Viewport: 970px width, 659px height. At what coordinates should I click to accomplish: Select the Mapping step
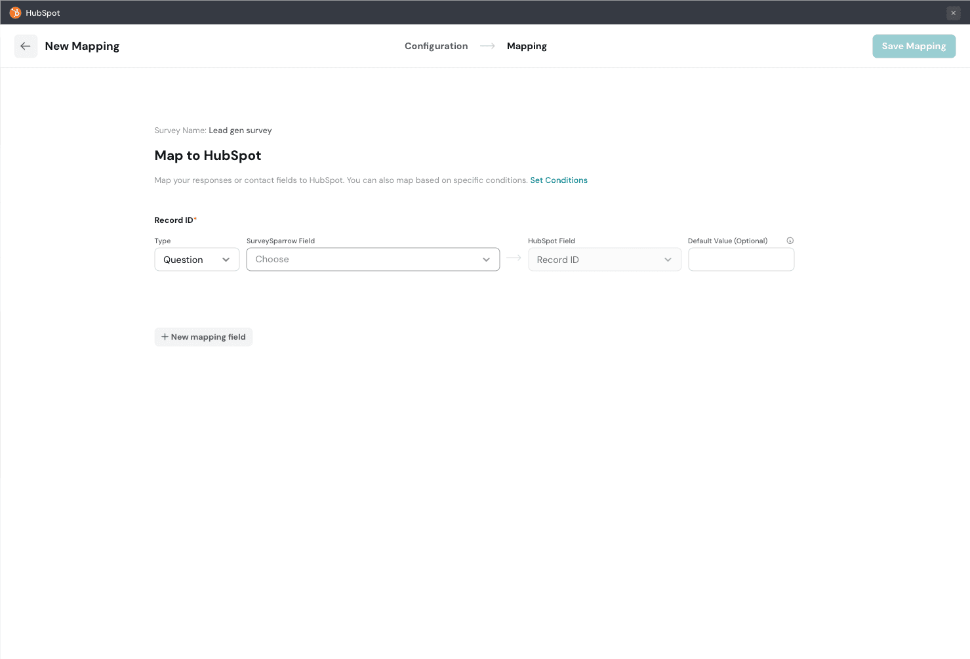coord(527,46)
